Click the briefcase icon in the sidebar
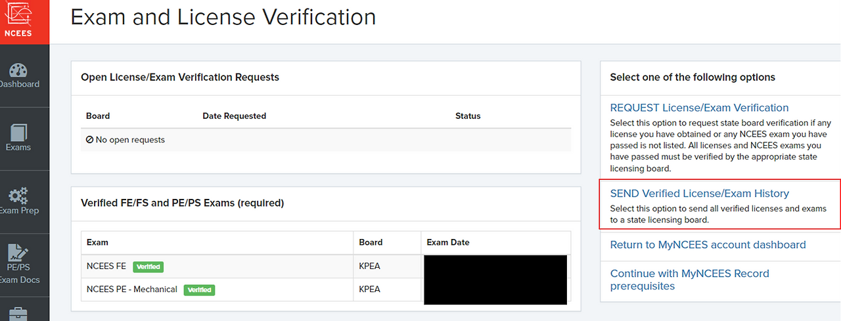The width and height of the screenshot is (841, 321). point(18,314)
